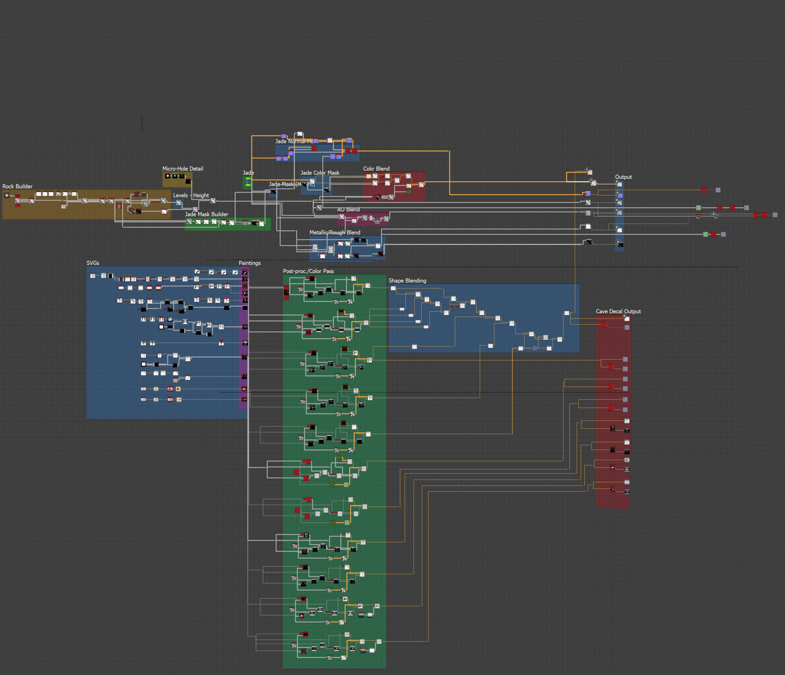
Task: Click the Jade Mask Builder frame label
Action: (x=206, y=214)
